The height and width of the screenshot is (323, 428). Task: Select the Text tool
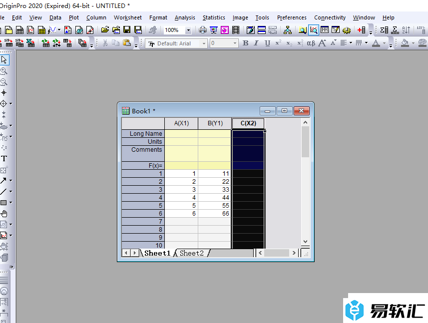[4, 158]
